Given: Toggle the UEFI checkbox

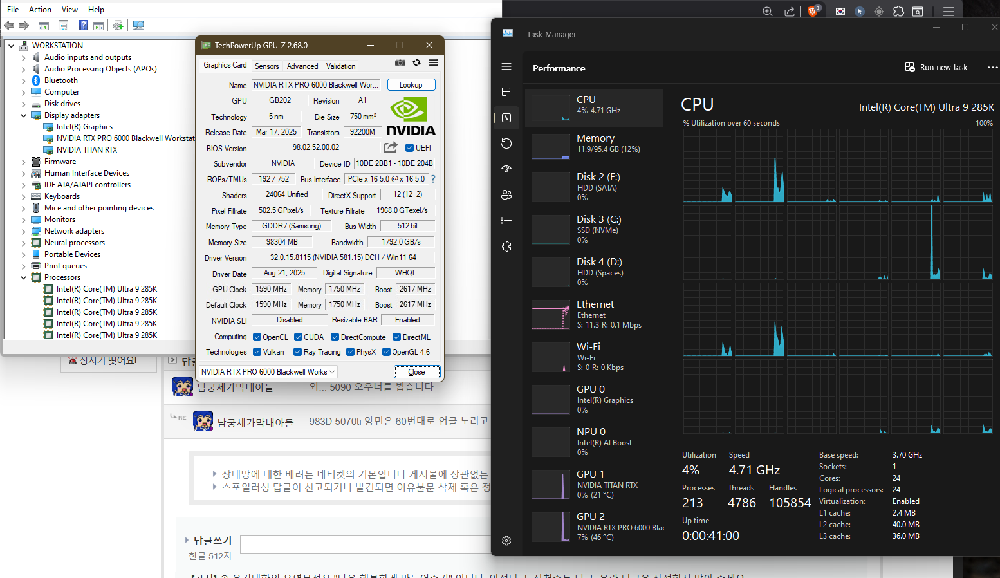Looking at the screenshot, I should (409, 148).
